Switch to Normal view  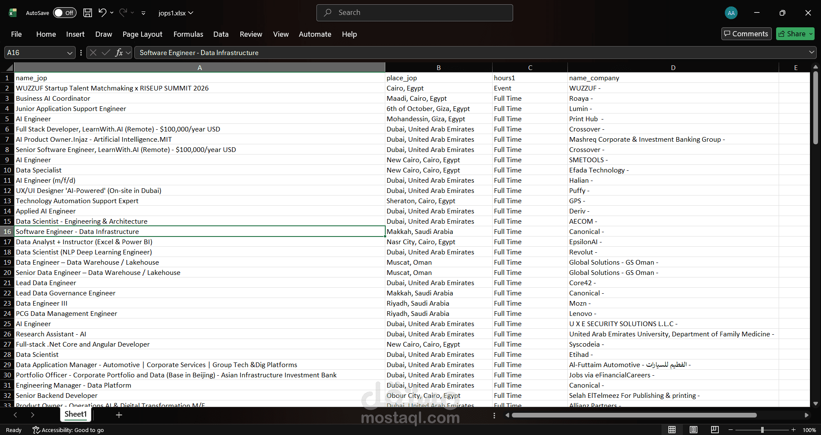point(672,430)
